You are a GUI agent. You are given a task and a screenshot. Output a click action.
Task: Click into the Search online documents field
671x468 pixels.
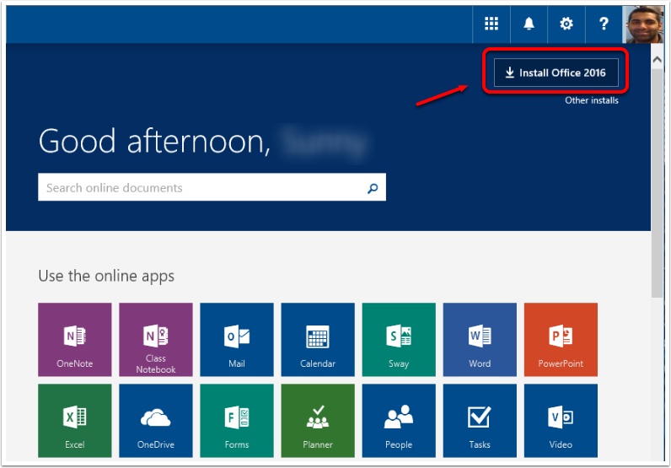click(x=212, y=187)
